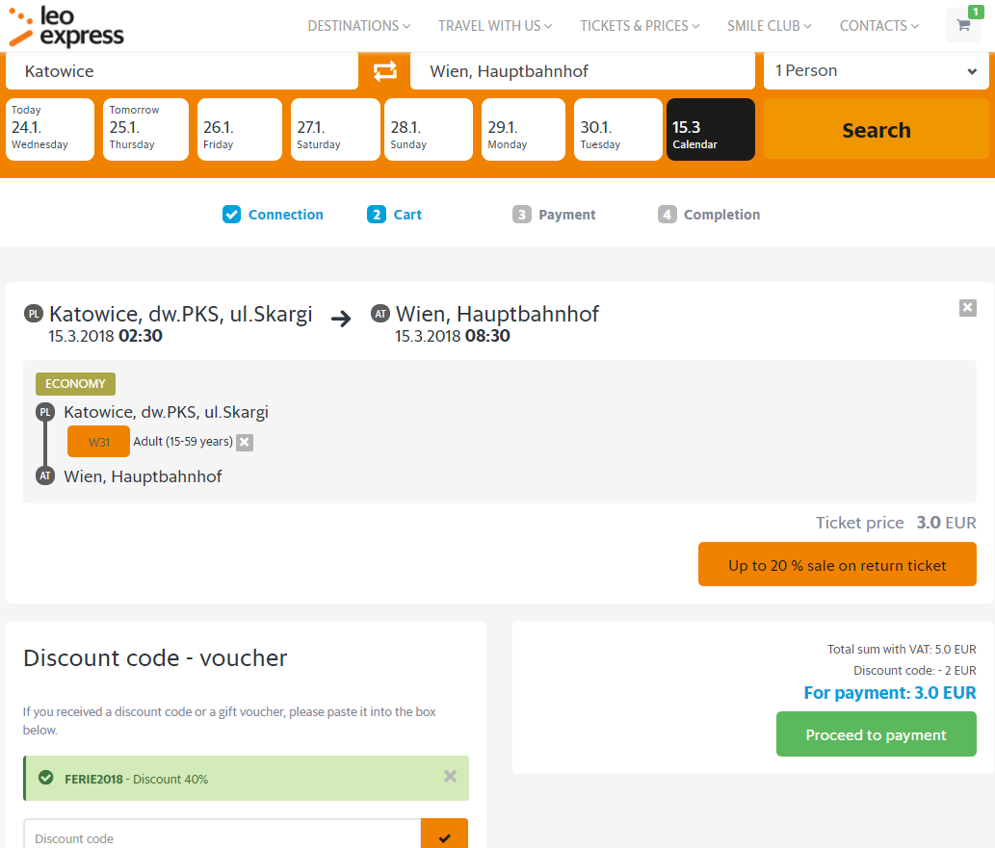Submit discount code with checkmark button
995x848 pixels.
[444, 835]
